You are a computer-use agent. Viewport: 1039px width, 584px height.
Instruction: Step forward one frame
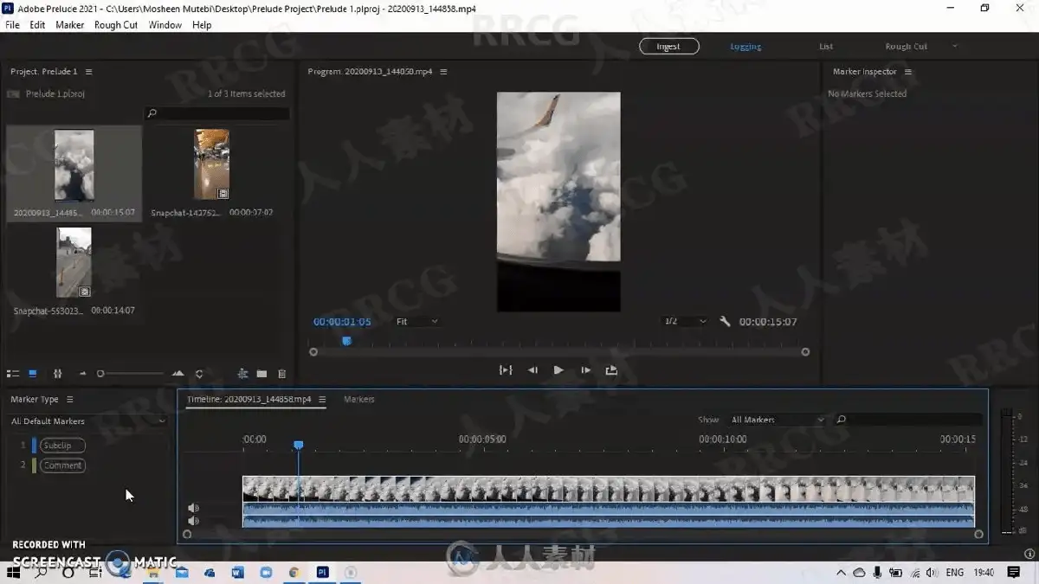(585, 370)
